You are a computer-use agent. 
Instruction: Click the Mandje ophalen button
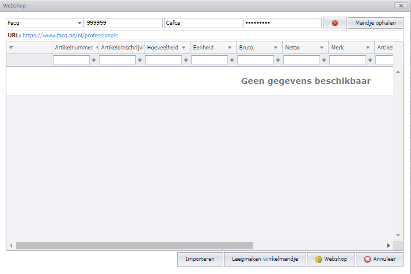375,23
